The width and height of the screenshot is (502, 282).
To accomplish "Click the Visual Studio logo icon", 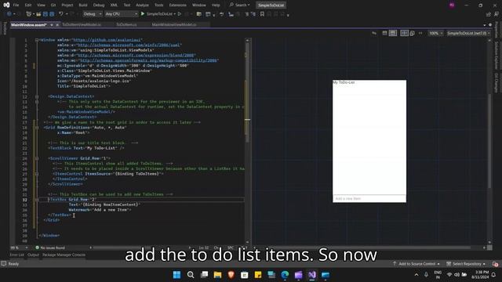I will tap(6, 5).
